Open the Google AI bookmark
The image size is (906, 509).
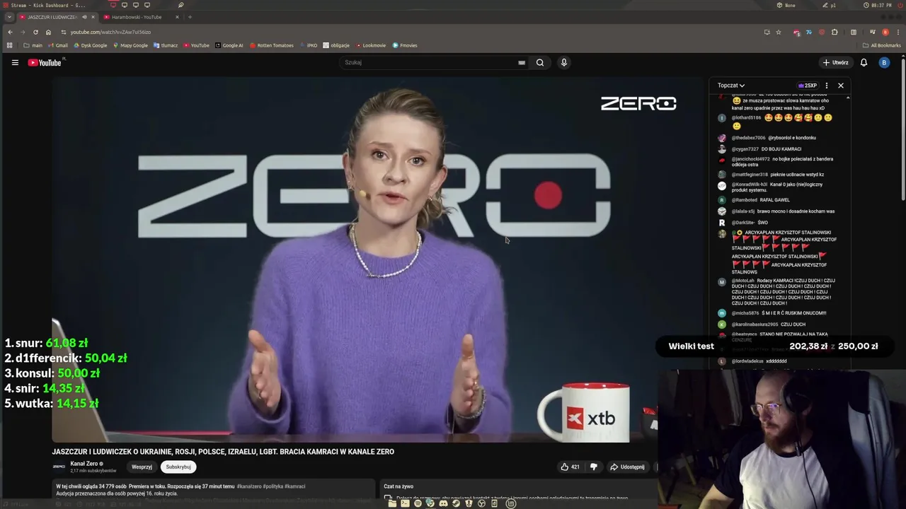tap(229, 45)
